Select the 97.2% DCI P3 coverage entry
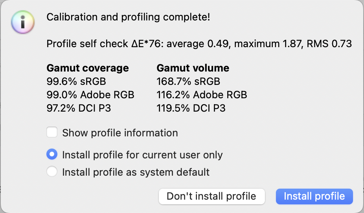 [79, 108]
